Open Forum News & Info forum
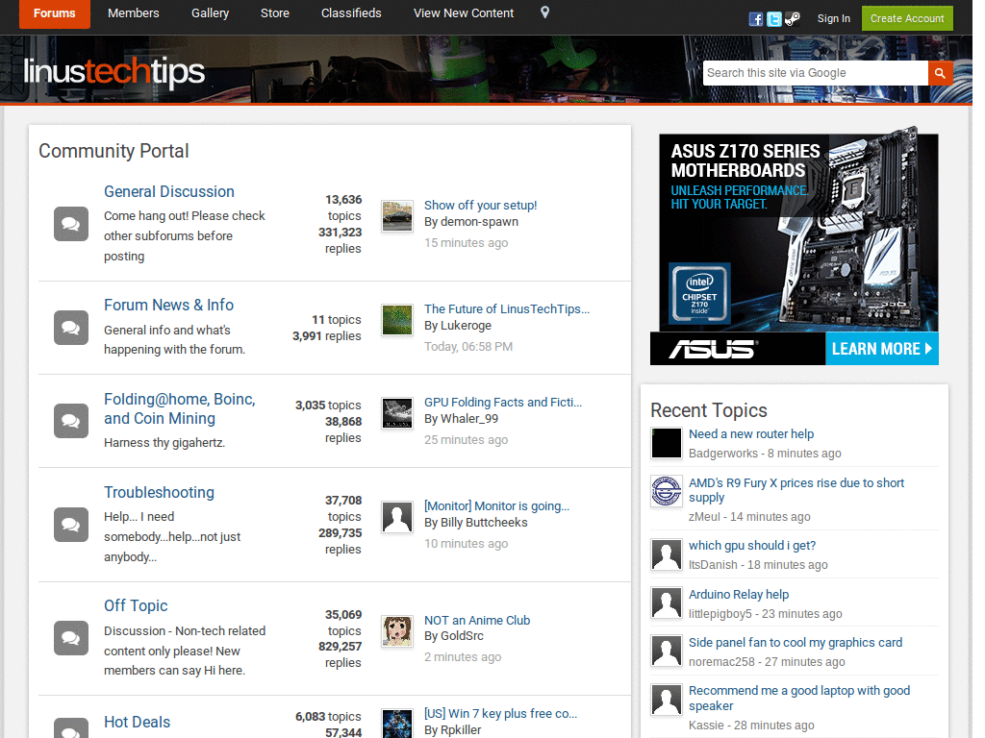Screen dimensions: 985x738 point(168,305)
